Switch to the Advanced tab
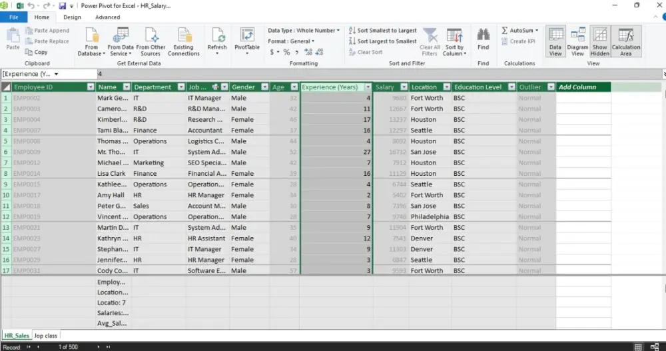666x351 pixels. [x=107, y=17]
